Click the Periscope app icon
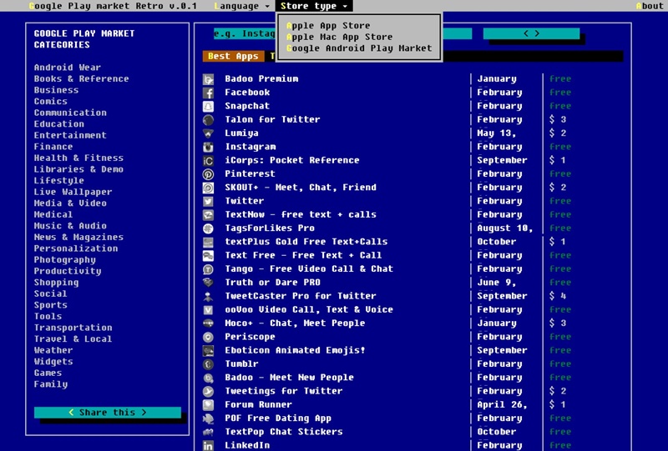 coord(209,337)
